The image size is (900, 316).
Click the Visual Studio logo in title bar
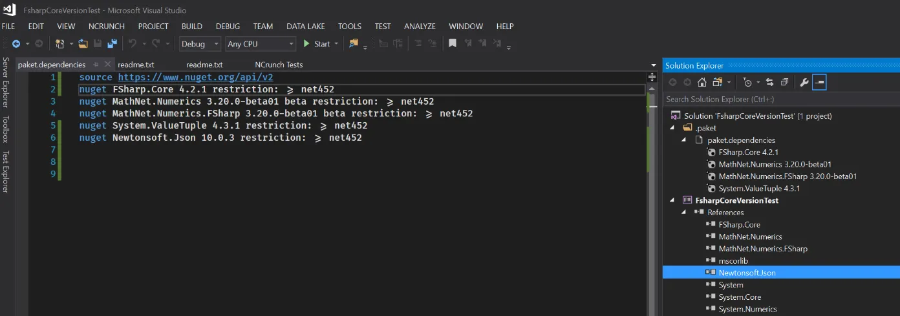(x=10, y=10)
